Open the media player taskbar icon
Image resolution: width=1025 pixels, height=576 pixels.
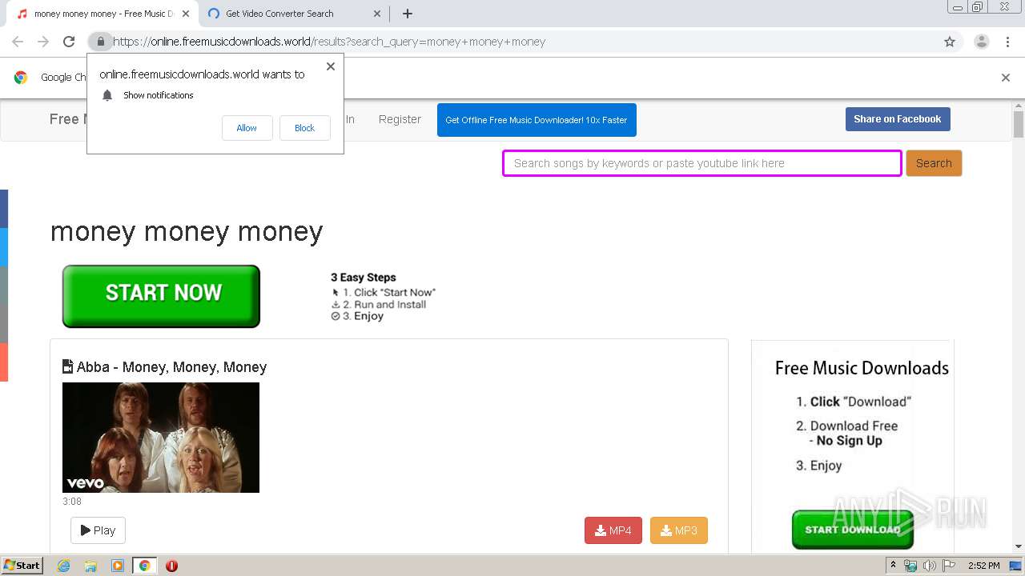118,566
